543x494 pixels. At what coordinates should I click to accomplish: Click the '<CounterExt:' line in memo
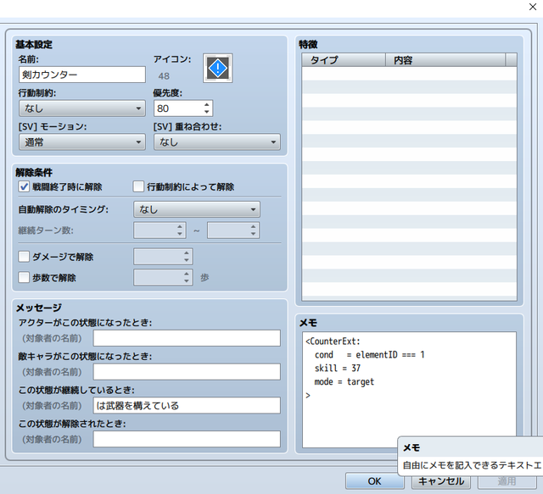pos(333,341)
